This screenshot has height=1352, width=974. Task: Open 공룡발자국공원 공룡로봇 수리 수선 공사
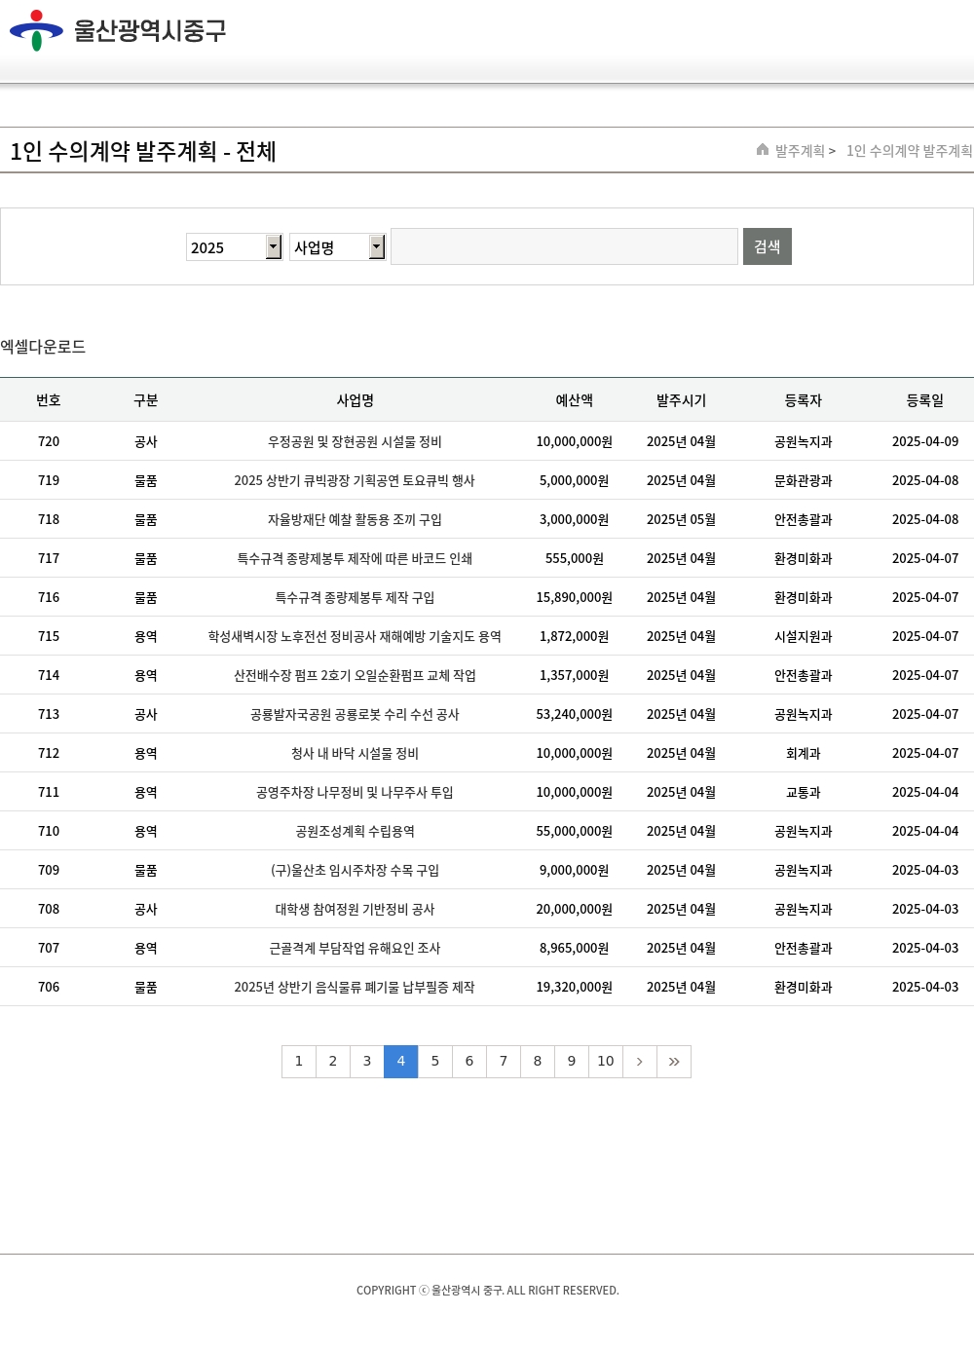tap(355, 714)
